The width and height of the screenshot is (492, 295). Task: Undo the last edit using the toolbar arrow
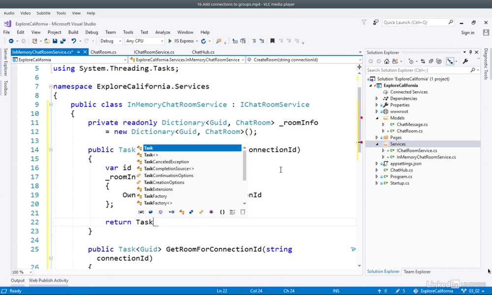coord(74,41)
